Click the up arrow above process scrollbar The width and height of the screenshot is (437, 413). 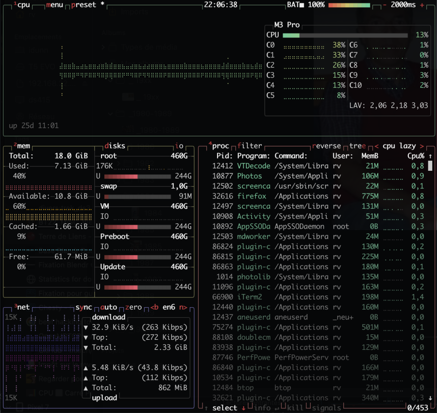coord(430,156)
